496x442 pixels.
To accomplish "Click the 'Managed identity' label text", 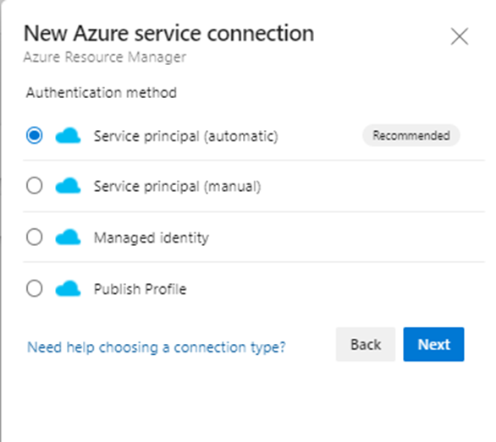I will [x=152, y=238].
